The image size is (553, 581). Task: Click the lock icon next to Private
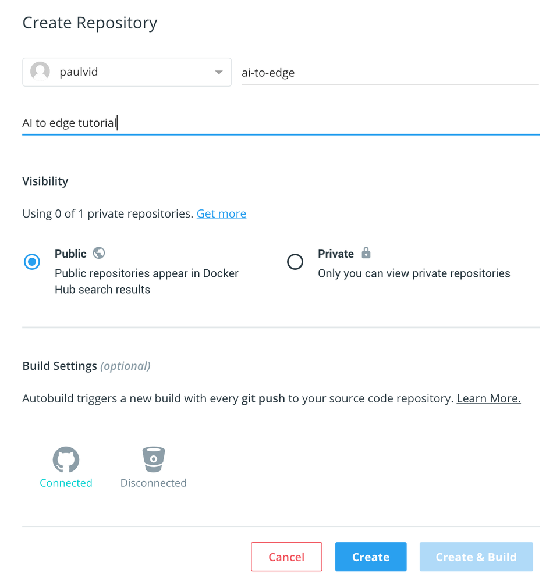pyautogui.click(x=366, y=252)
